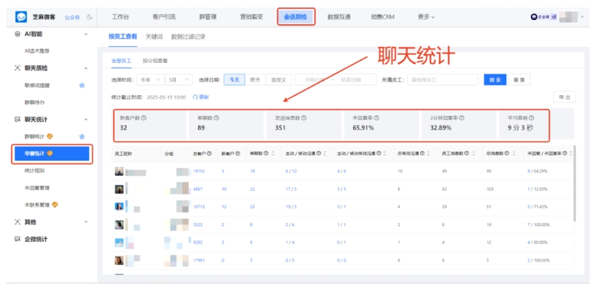Click the 芝麻微客 logo icon
The image size is (596, 291).
click(x=21, y=17)
